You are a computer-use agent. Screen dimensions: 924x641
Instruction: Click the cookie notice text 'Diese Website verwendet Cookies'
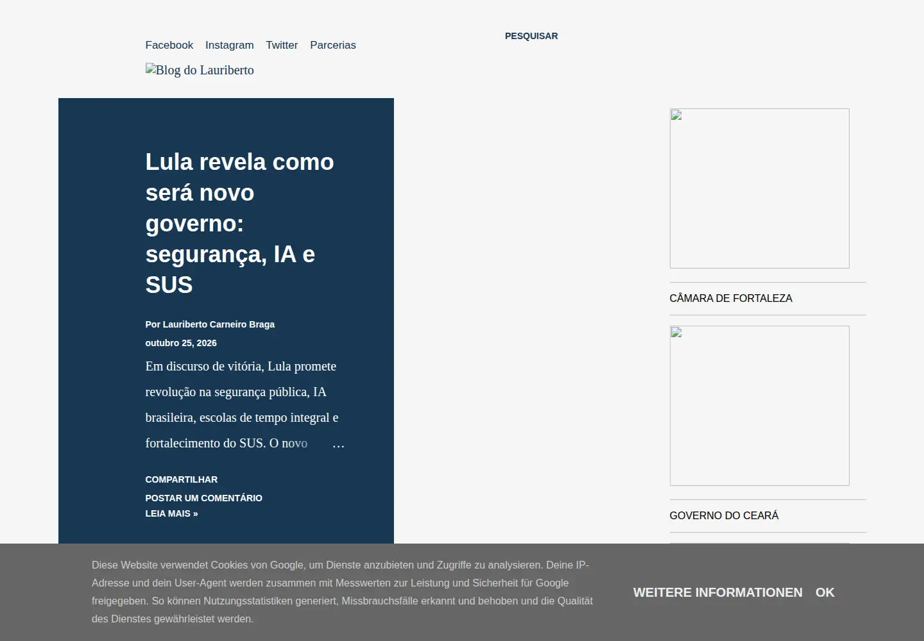pos(342,592)
